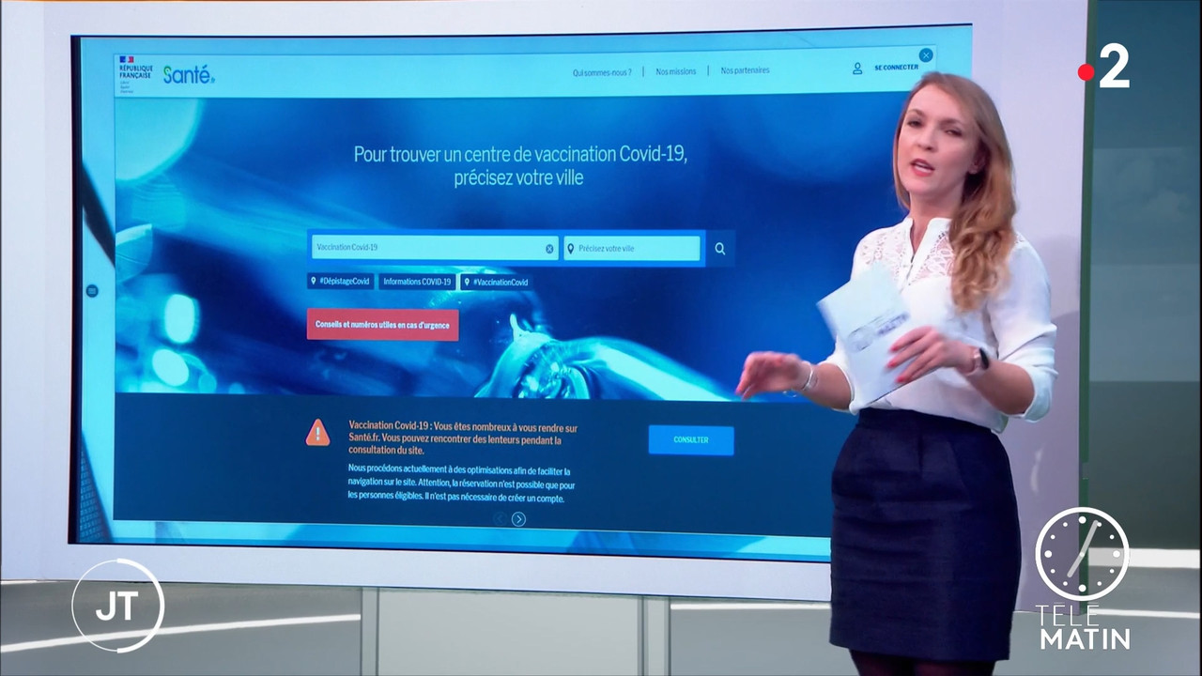Click the user account icon

857,69
